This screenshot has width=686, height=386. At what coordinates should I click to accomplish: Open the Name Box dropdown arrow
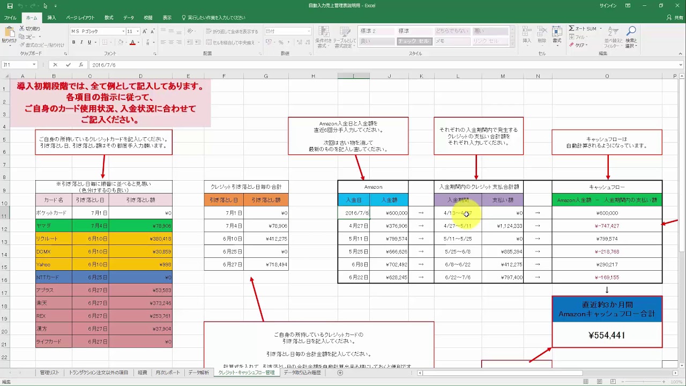(x=34, y=65)
